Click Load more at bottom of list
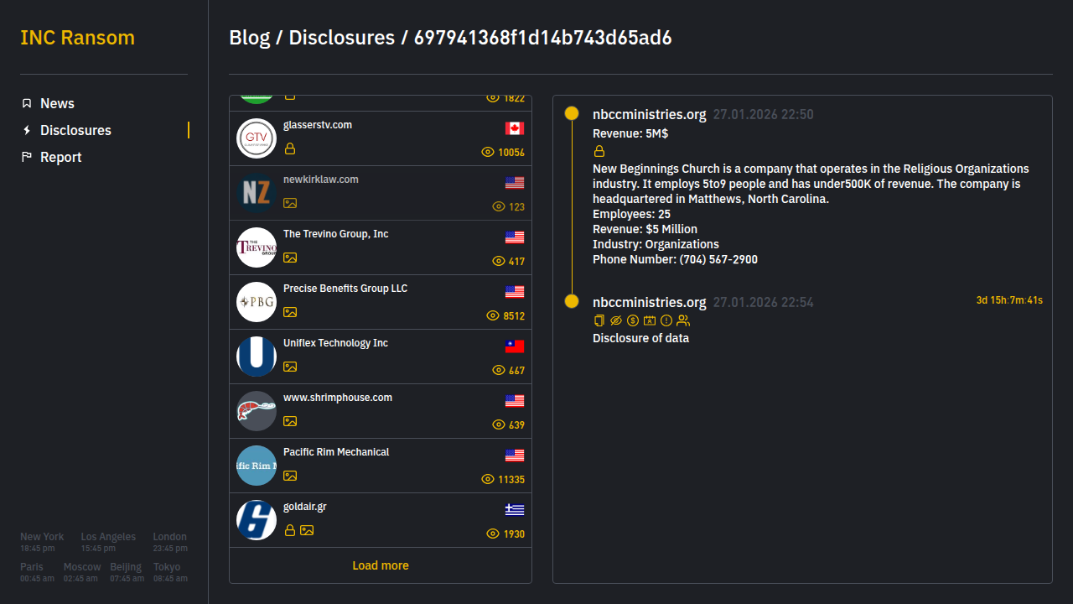This screenshot has width=1073, height=604. coord(381,565)
